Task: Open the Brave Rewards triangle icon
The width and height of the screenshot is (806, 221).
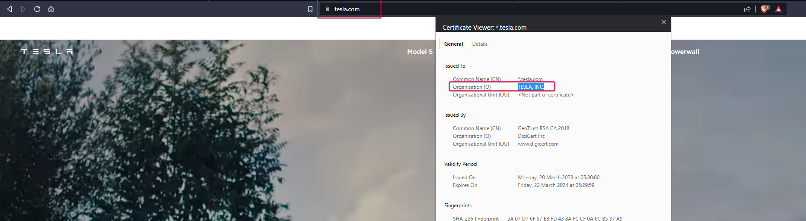Action: click(778, 9)
